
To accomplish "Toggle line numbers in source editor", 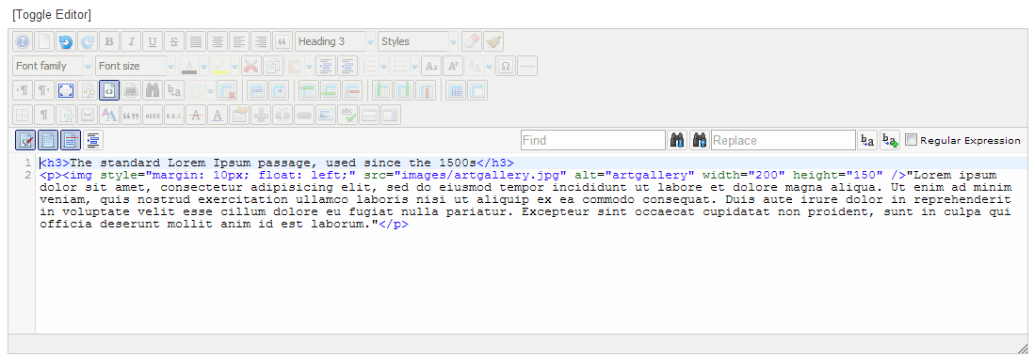I will coord(48,140).
